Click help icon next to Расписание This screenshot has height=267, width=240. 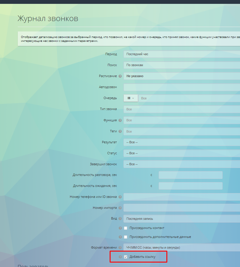tap(120, 76)
